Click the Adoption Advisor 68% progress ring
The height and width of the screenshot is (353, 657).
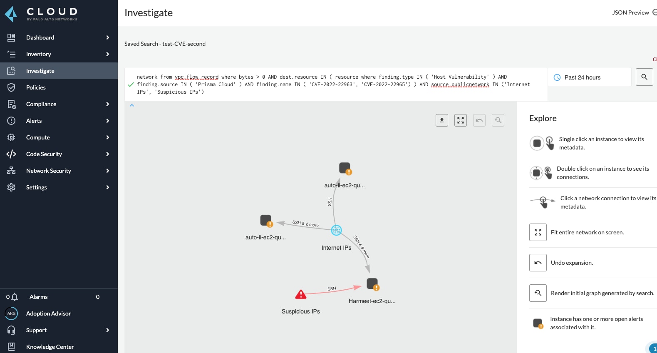11,313
